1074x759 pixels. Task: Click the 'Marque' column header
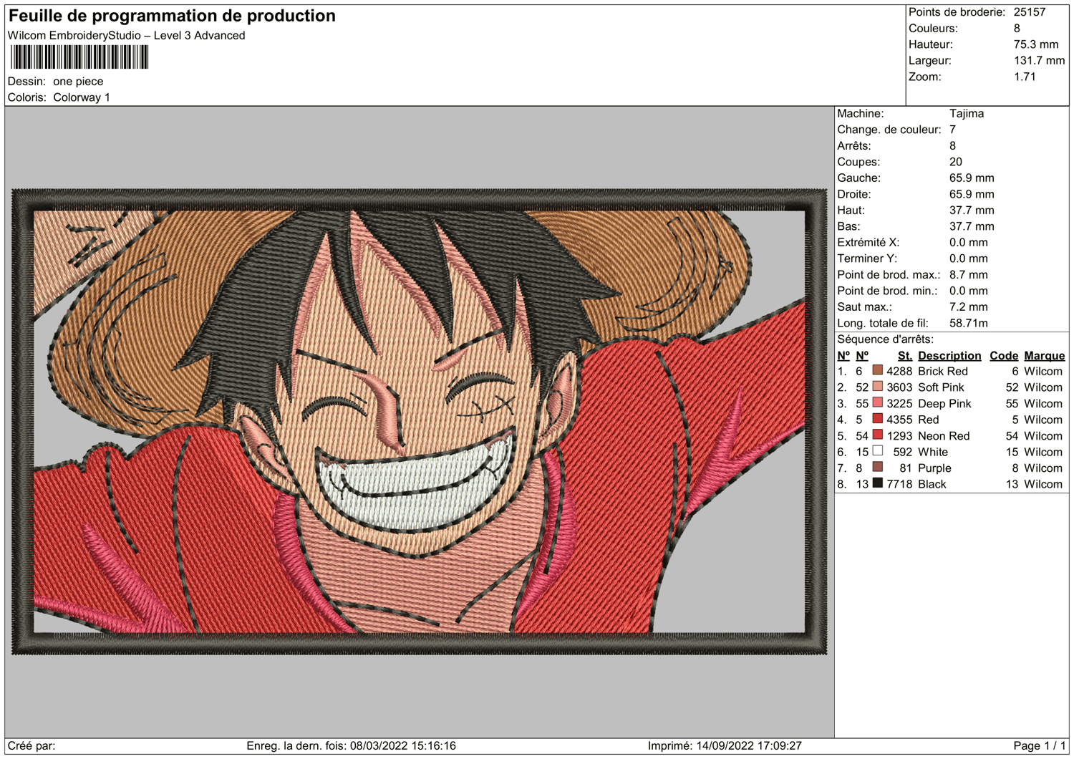pos(1044,356)
